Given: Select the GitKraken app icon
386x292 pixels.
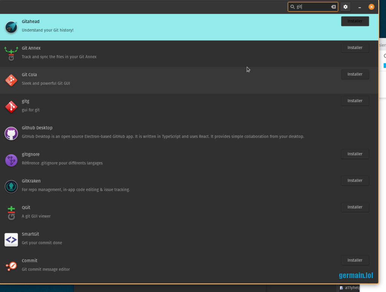Looking at the screenshot, I should [11, 187].
